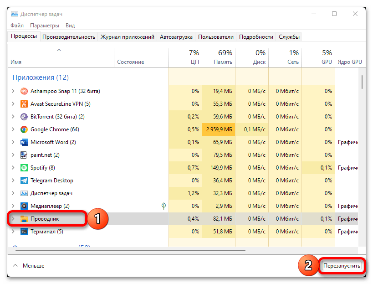The height and width of the screenshot is (284, 373).
Task: Click Chrome memory value 2 959,9 МБ
Action: [219, 129]
